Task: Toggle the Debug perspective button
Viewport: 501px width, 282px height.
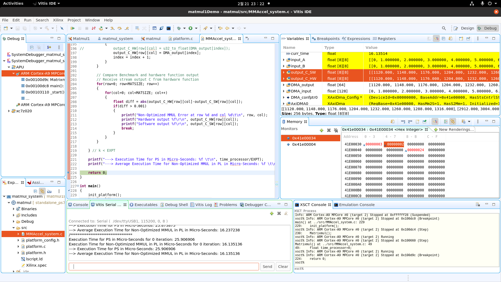Action: point(487,28)
